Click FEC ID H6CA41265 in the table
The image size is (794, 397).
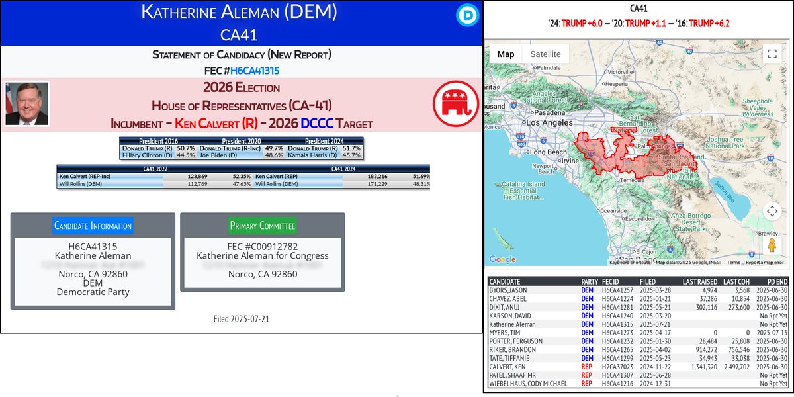617,349
